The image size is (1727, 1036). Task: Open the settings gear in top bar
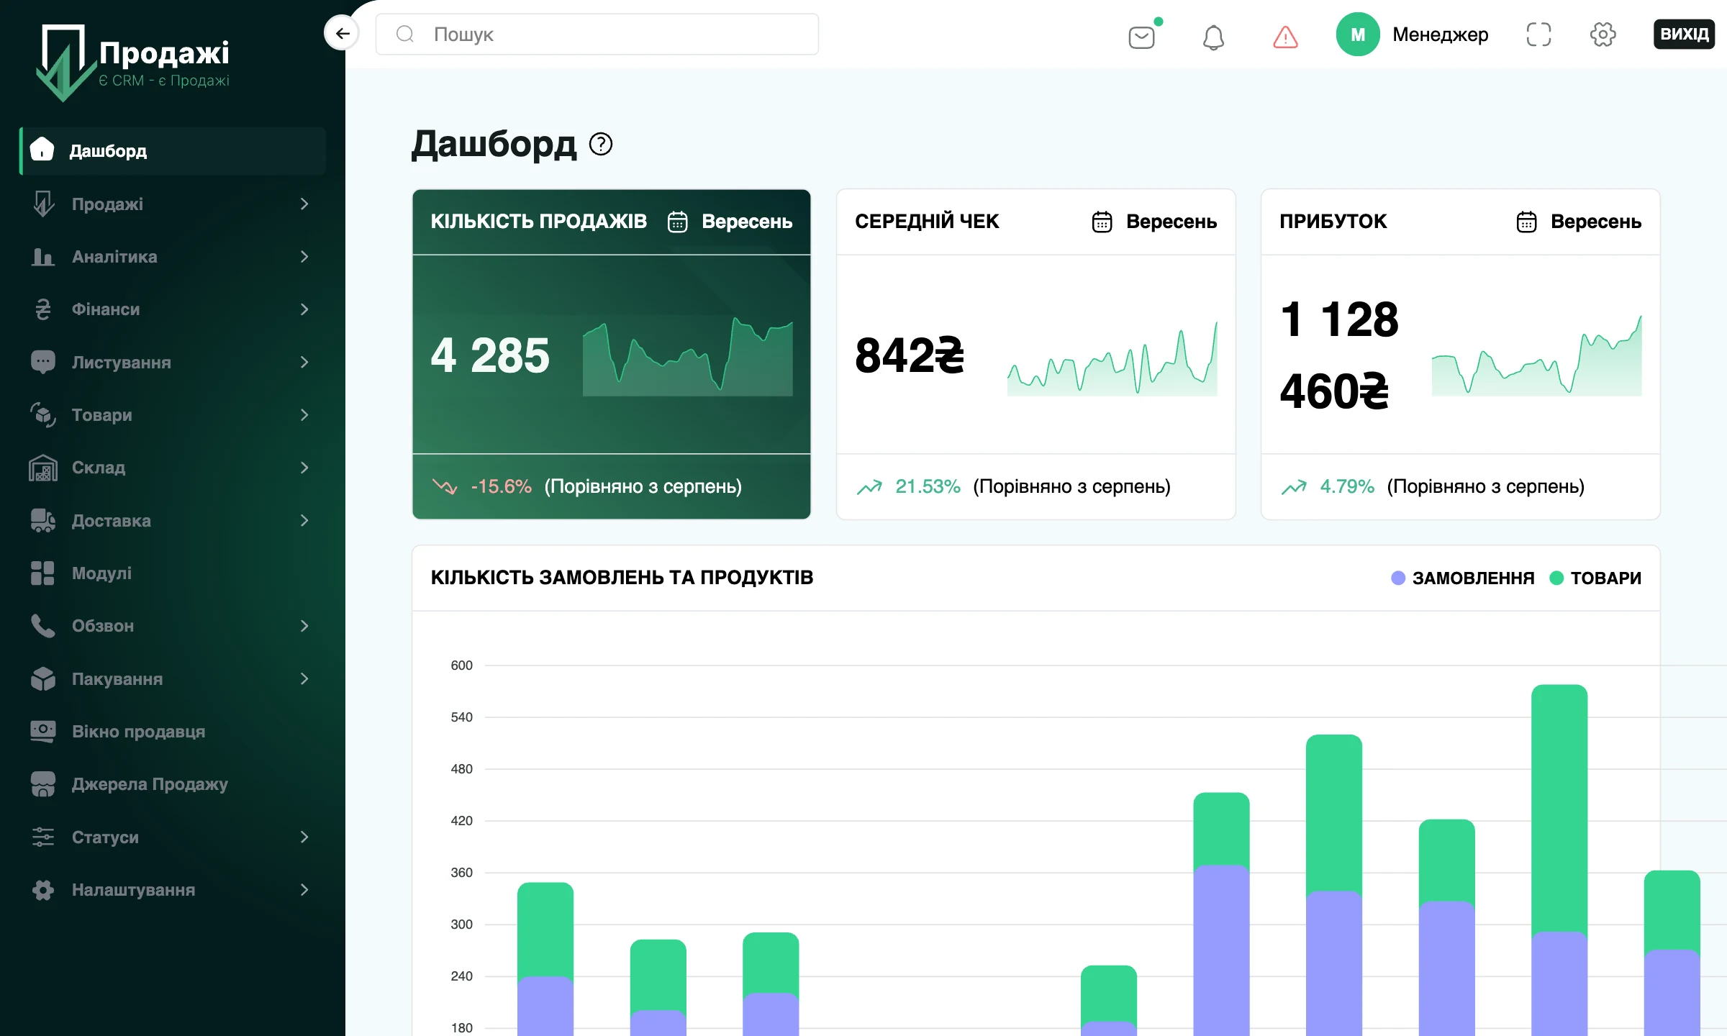pyautogui.click(x=1603, y=34)
